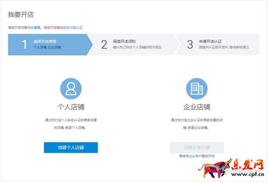This screenshot has width=268, height=182.
Task: Go to the 申请开店认证 step
Action: pos(210,42)
